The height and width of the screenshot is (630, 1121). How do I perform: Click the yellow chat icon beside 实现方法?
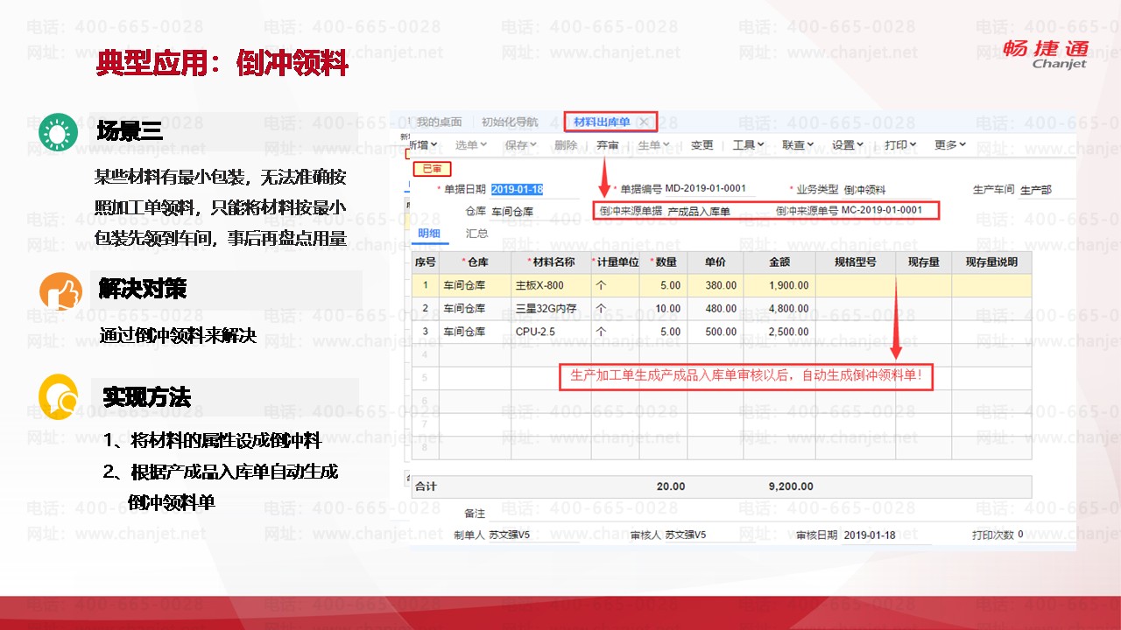(x=60, y=398)
